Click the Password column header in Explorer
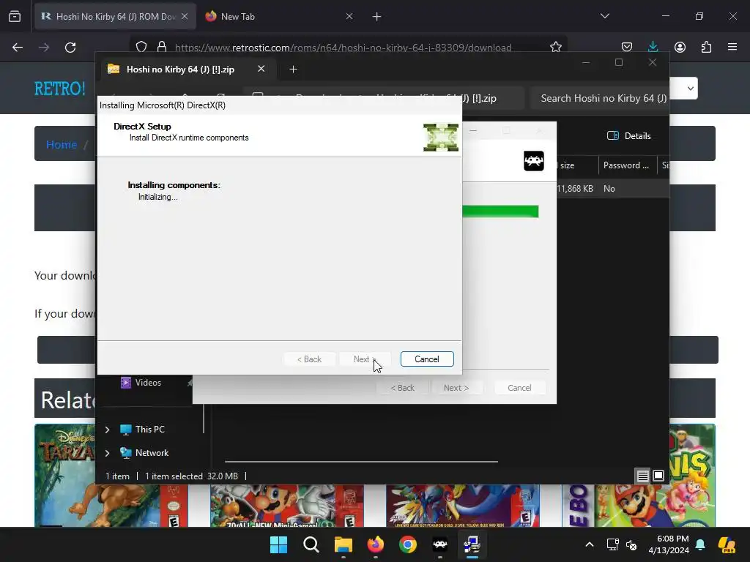This screenshot has width=750, height=562. pyautogui.click(x=627, y=165)
